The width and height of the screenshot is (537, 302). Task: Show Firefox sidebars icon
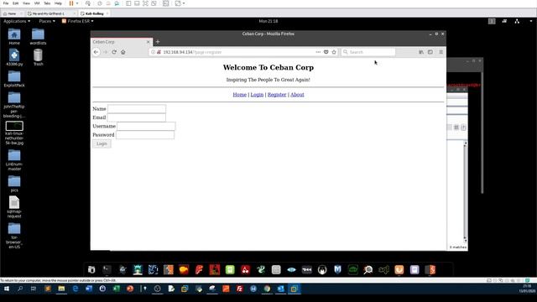coord(430,52)
